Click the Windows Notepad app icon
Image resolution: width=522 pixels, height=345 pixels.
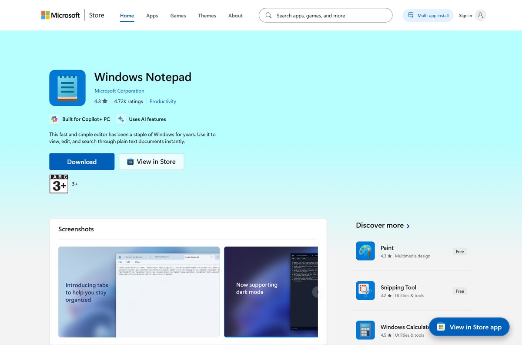click(x=67, y=88)
